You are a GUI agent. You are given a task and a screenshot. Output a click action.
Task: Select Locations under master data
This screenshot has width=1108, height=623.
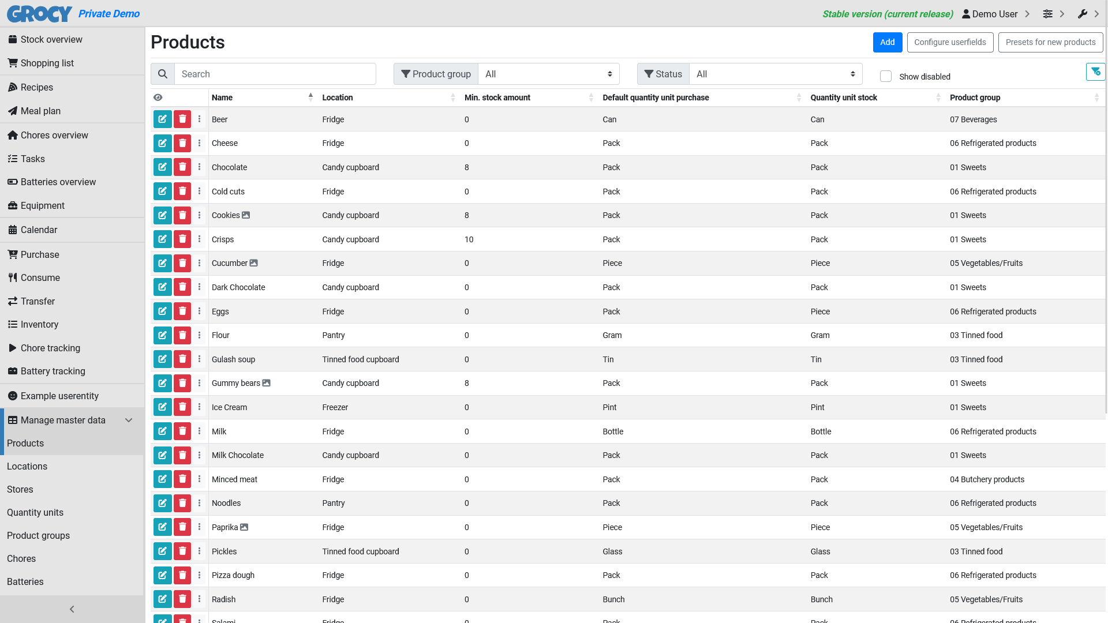(x=72, y=466)
